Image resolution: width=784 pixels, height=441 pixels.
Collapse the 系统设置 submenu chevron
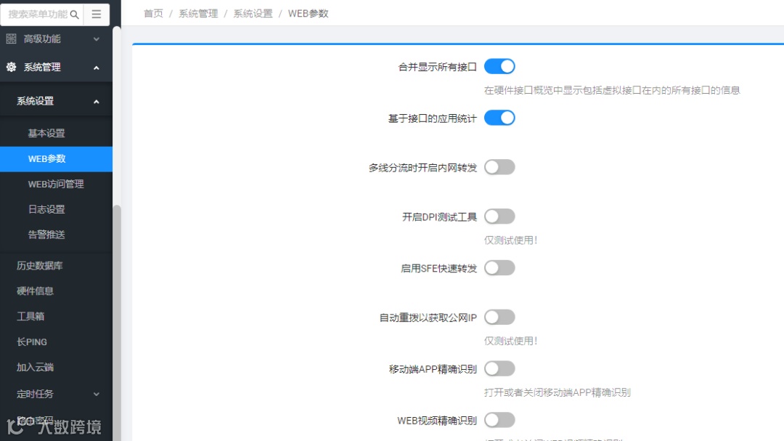coord(97,102)
